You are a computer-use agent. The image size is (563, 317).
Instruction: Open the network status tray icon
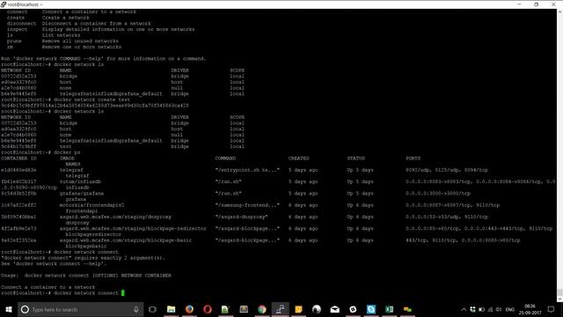click(491, 309)
